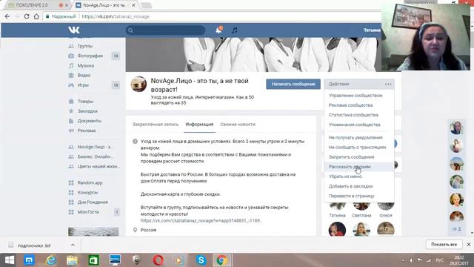Viewport: 474px width, 267px height.
Task: Close the downloads bar
Action: point(469,244)
